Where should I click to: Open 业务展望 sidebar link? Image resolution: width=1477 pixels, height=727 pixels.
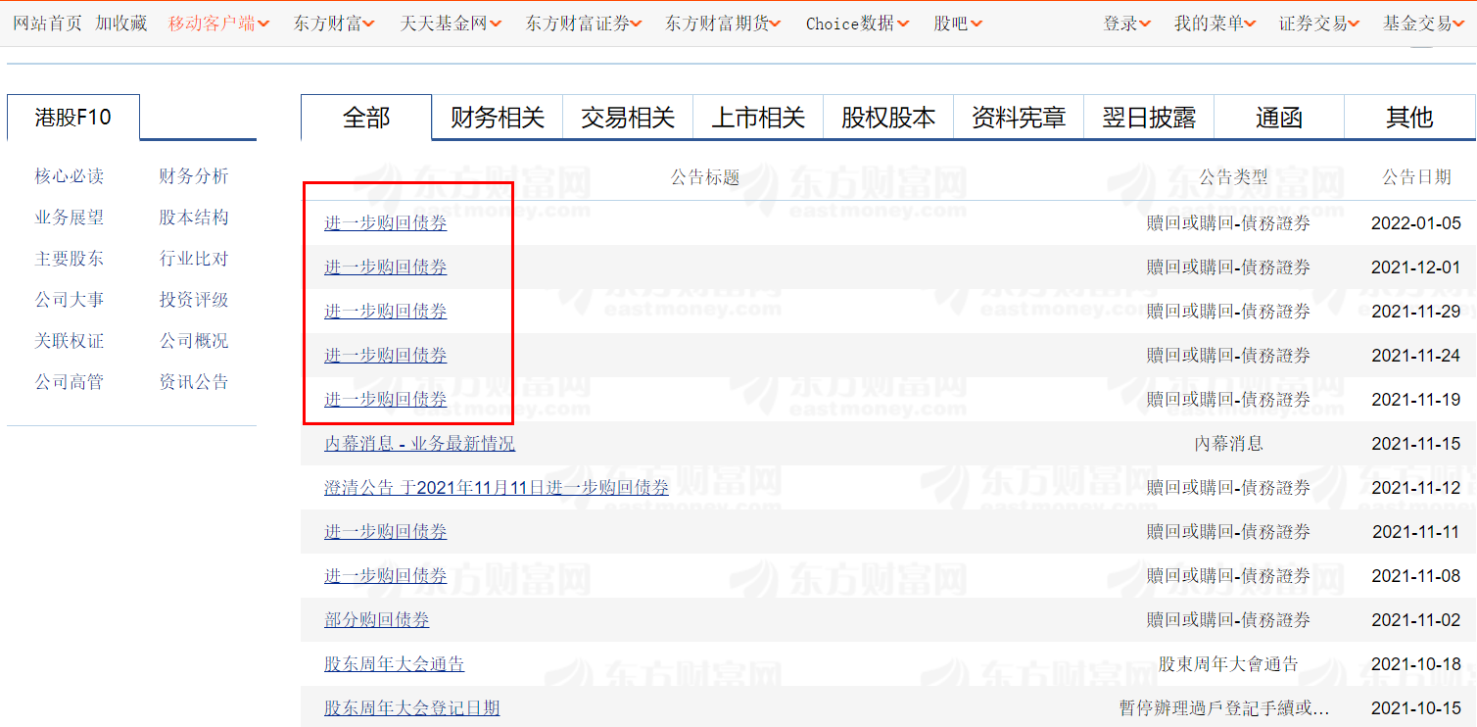[70, 218]
